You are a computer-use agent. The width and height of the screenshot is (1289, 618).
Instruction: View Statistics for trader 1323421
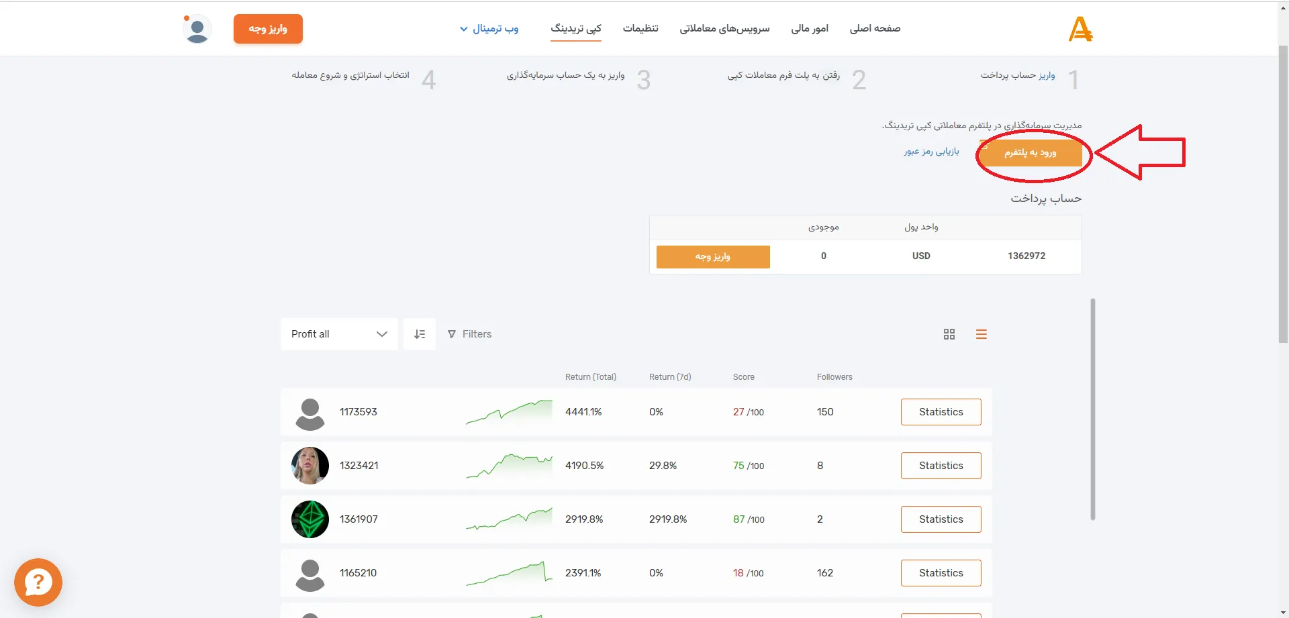tap(941, 465)
